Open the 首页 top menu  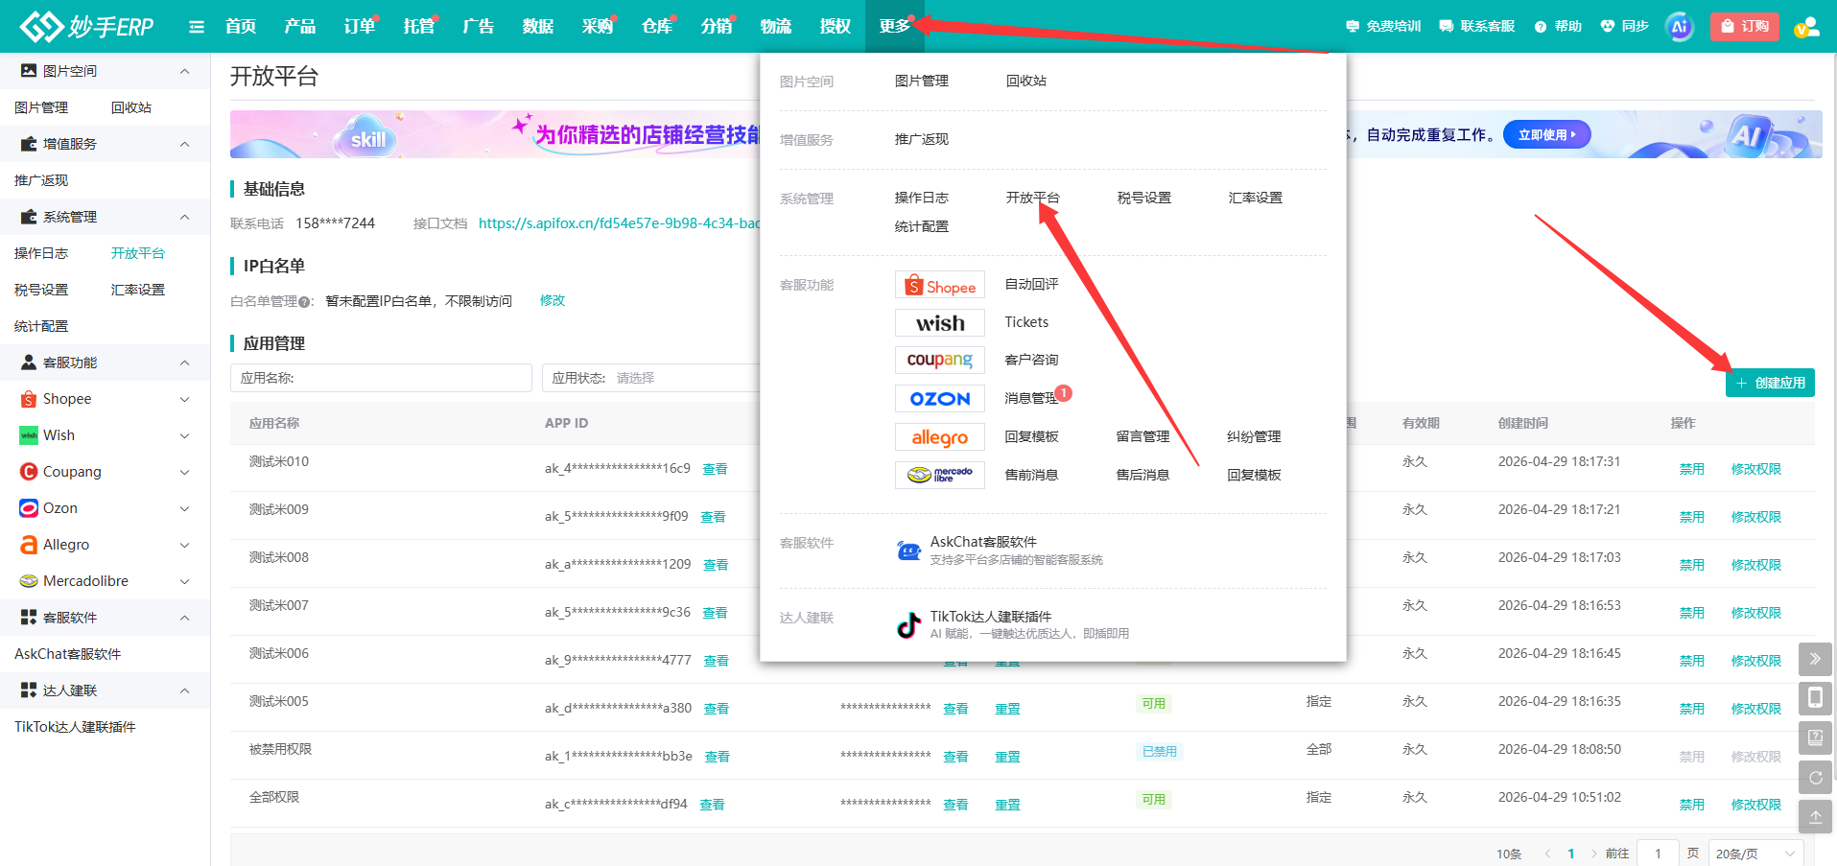(x=241, y=27)
